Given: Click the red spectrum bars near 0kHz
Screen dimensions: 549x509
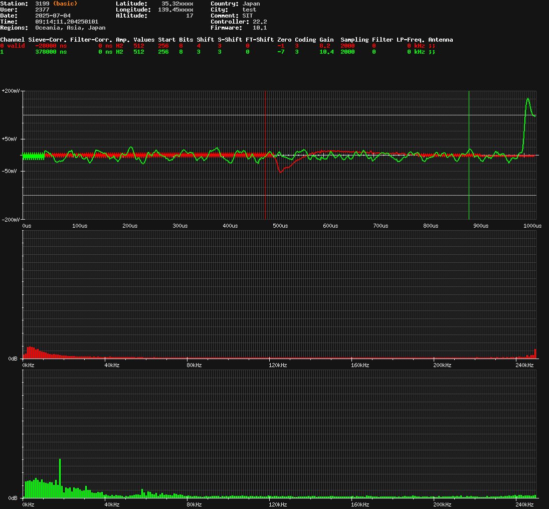Looking at the screenshot, I should click(30, 351).
